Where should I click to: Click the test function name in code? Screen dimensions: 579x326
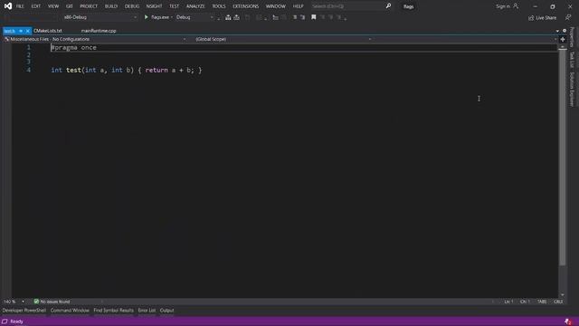73,70
